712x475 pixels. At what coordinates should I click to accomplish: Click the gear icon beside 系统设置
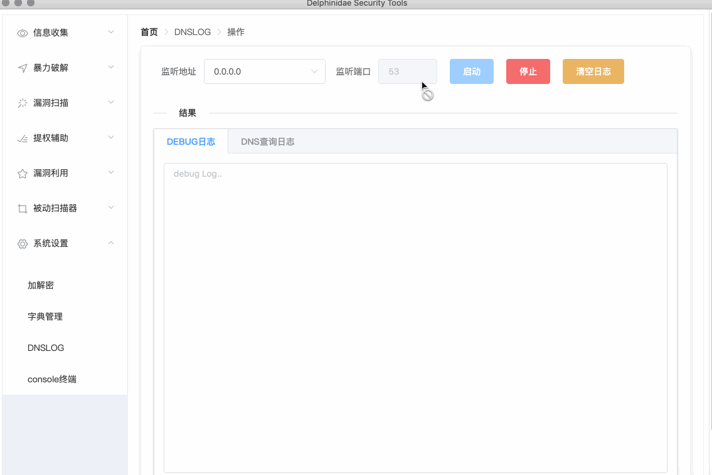click(x=23, y=244)
